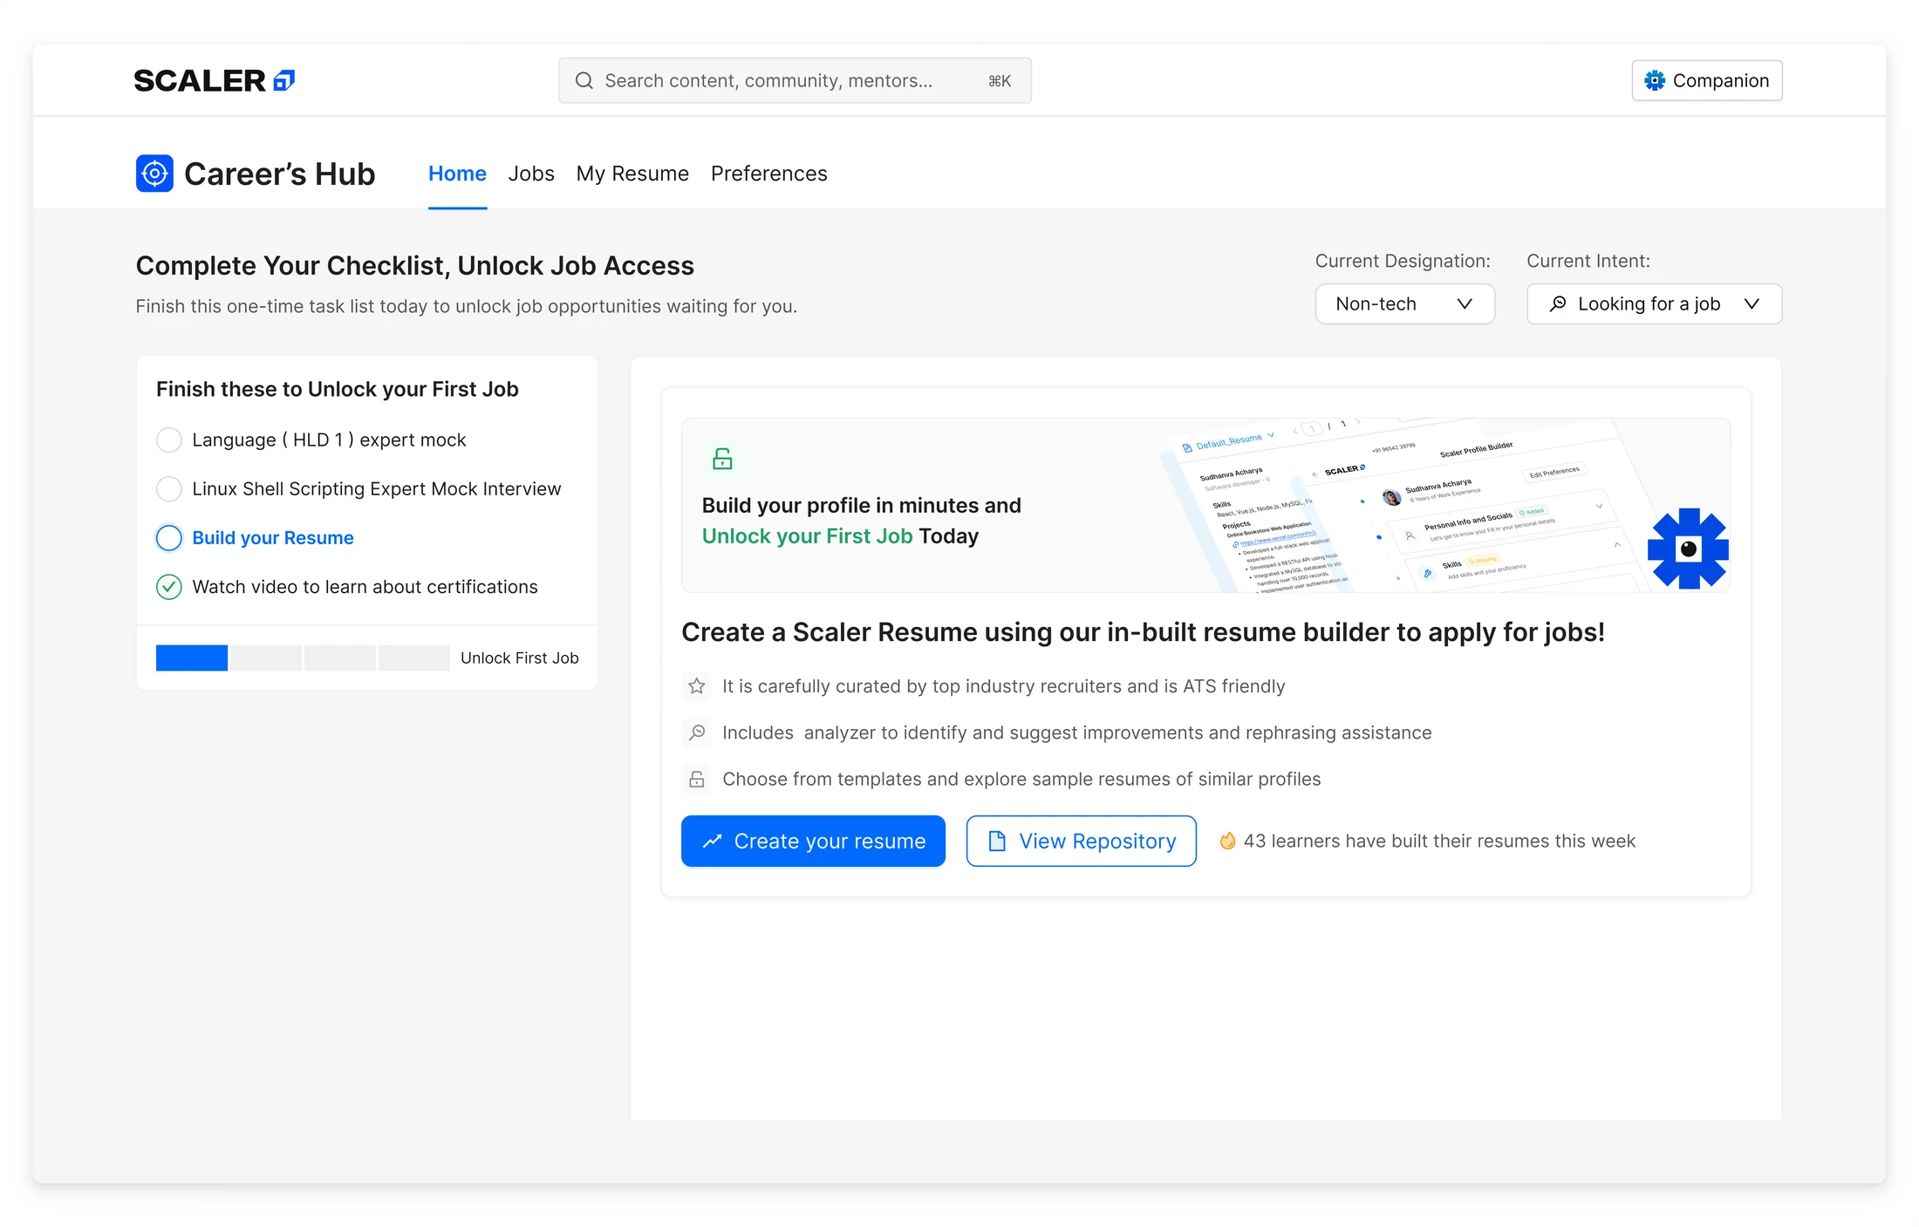Click the green check for Watch video
Screen dimensions: 1919x1227
coord(168,587)
